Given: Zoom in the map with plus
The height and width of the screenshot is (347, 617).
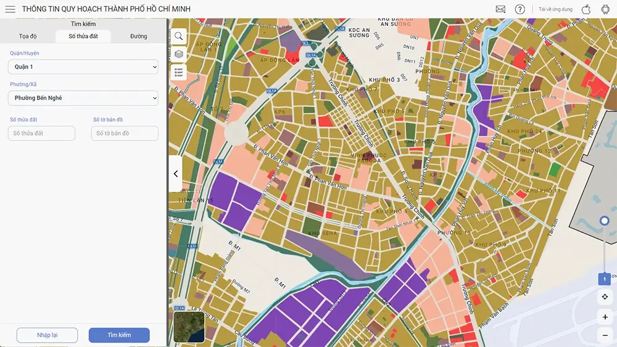Looking at the screenshot, I should pos(605,317).
